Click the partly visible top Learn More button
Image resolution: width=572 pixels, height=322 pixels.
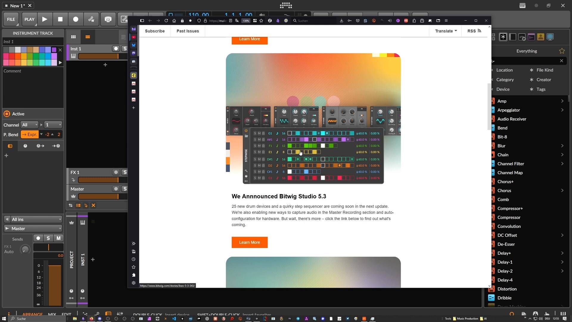coord(250,40)
